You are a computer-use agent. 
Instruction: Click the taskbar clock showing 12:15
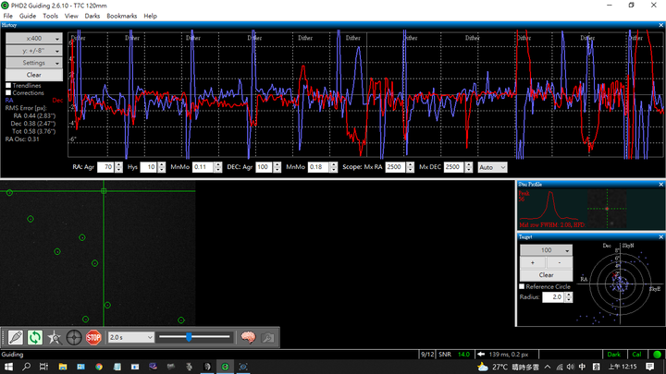623,367
